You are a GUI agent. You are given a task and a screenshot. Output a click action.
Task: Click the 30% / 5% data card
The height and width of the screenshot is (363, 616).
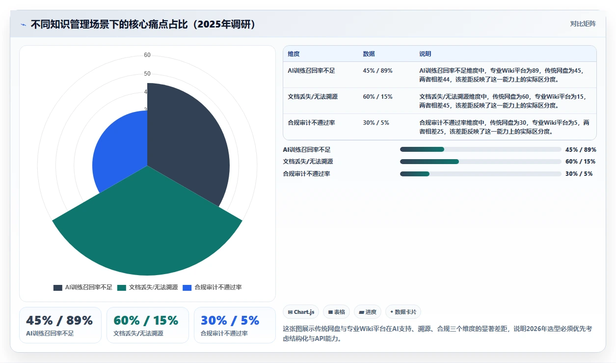pos(235,325)
